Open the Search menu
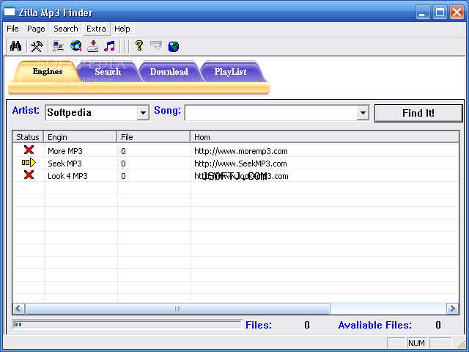 click(66, 29)
